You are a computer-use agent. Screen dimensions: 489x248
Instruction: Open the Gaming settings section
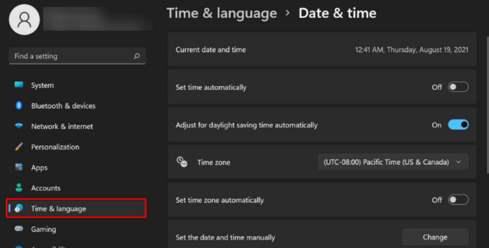coord(44,229)
